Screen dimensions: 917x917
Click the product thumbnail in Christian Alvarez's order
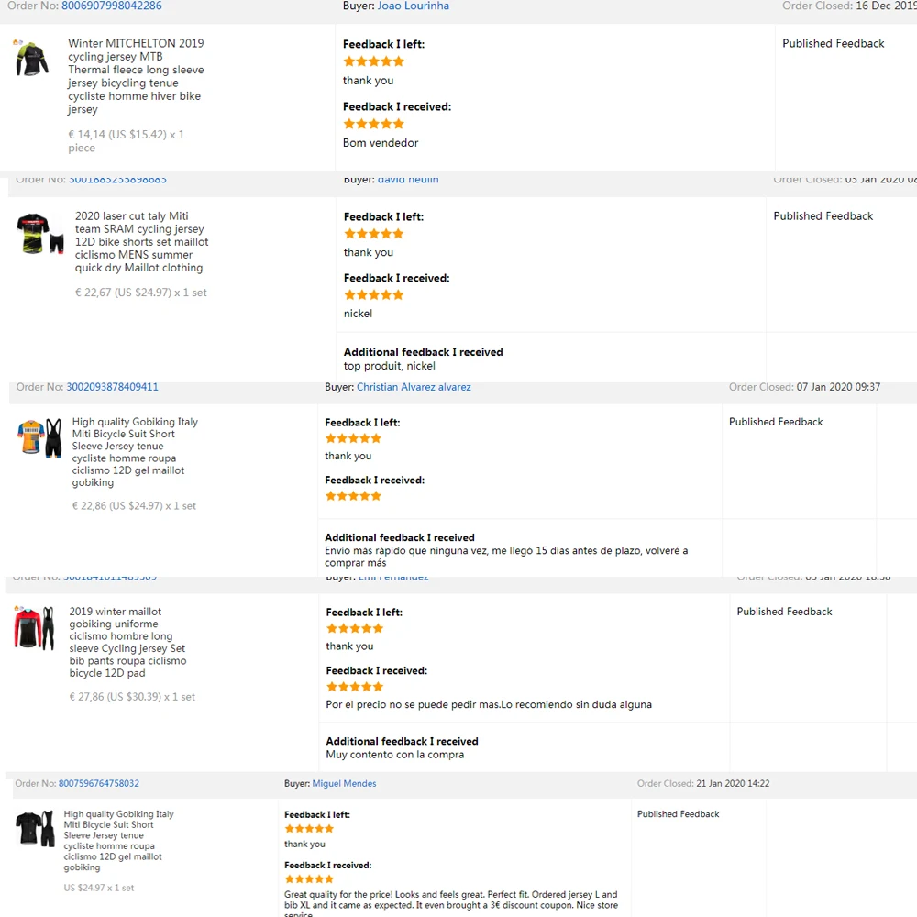point(39,438)
